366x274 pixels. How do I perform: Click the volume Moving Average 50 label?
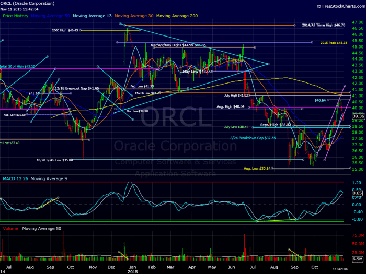click(x=41, y=229)
